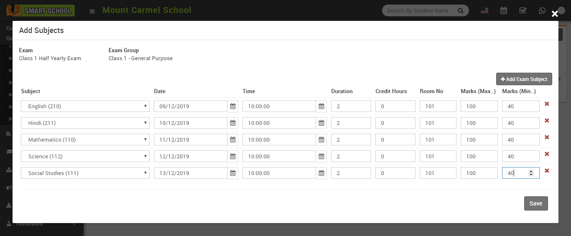Remove the Mathematics subject row
Viewport: 571px width, 236px height.
(547, 137)
